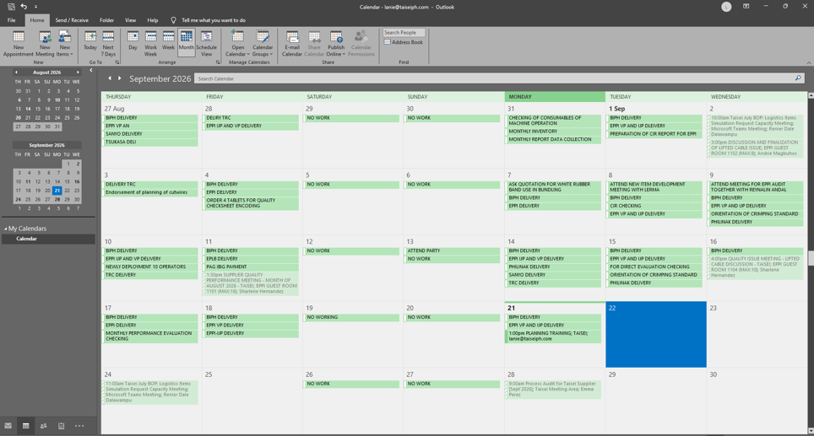Open Mail from navigation bar

(8, 426)
